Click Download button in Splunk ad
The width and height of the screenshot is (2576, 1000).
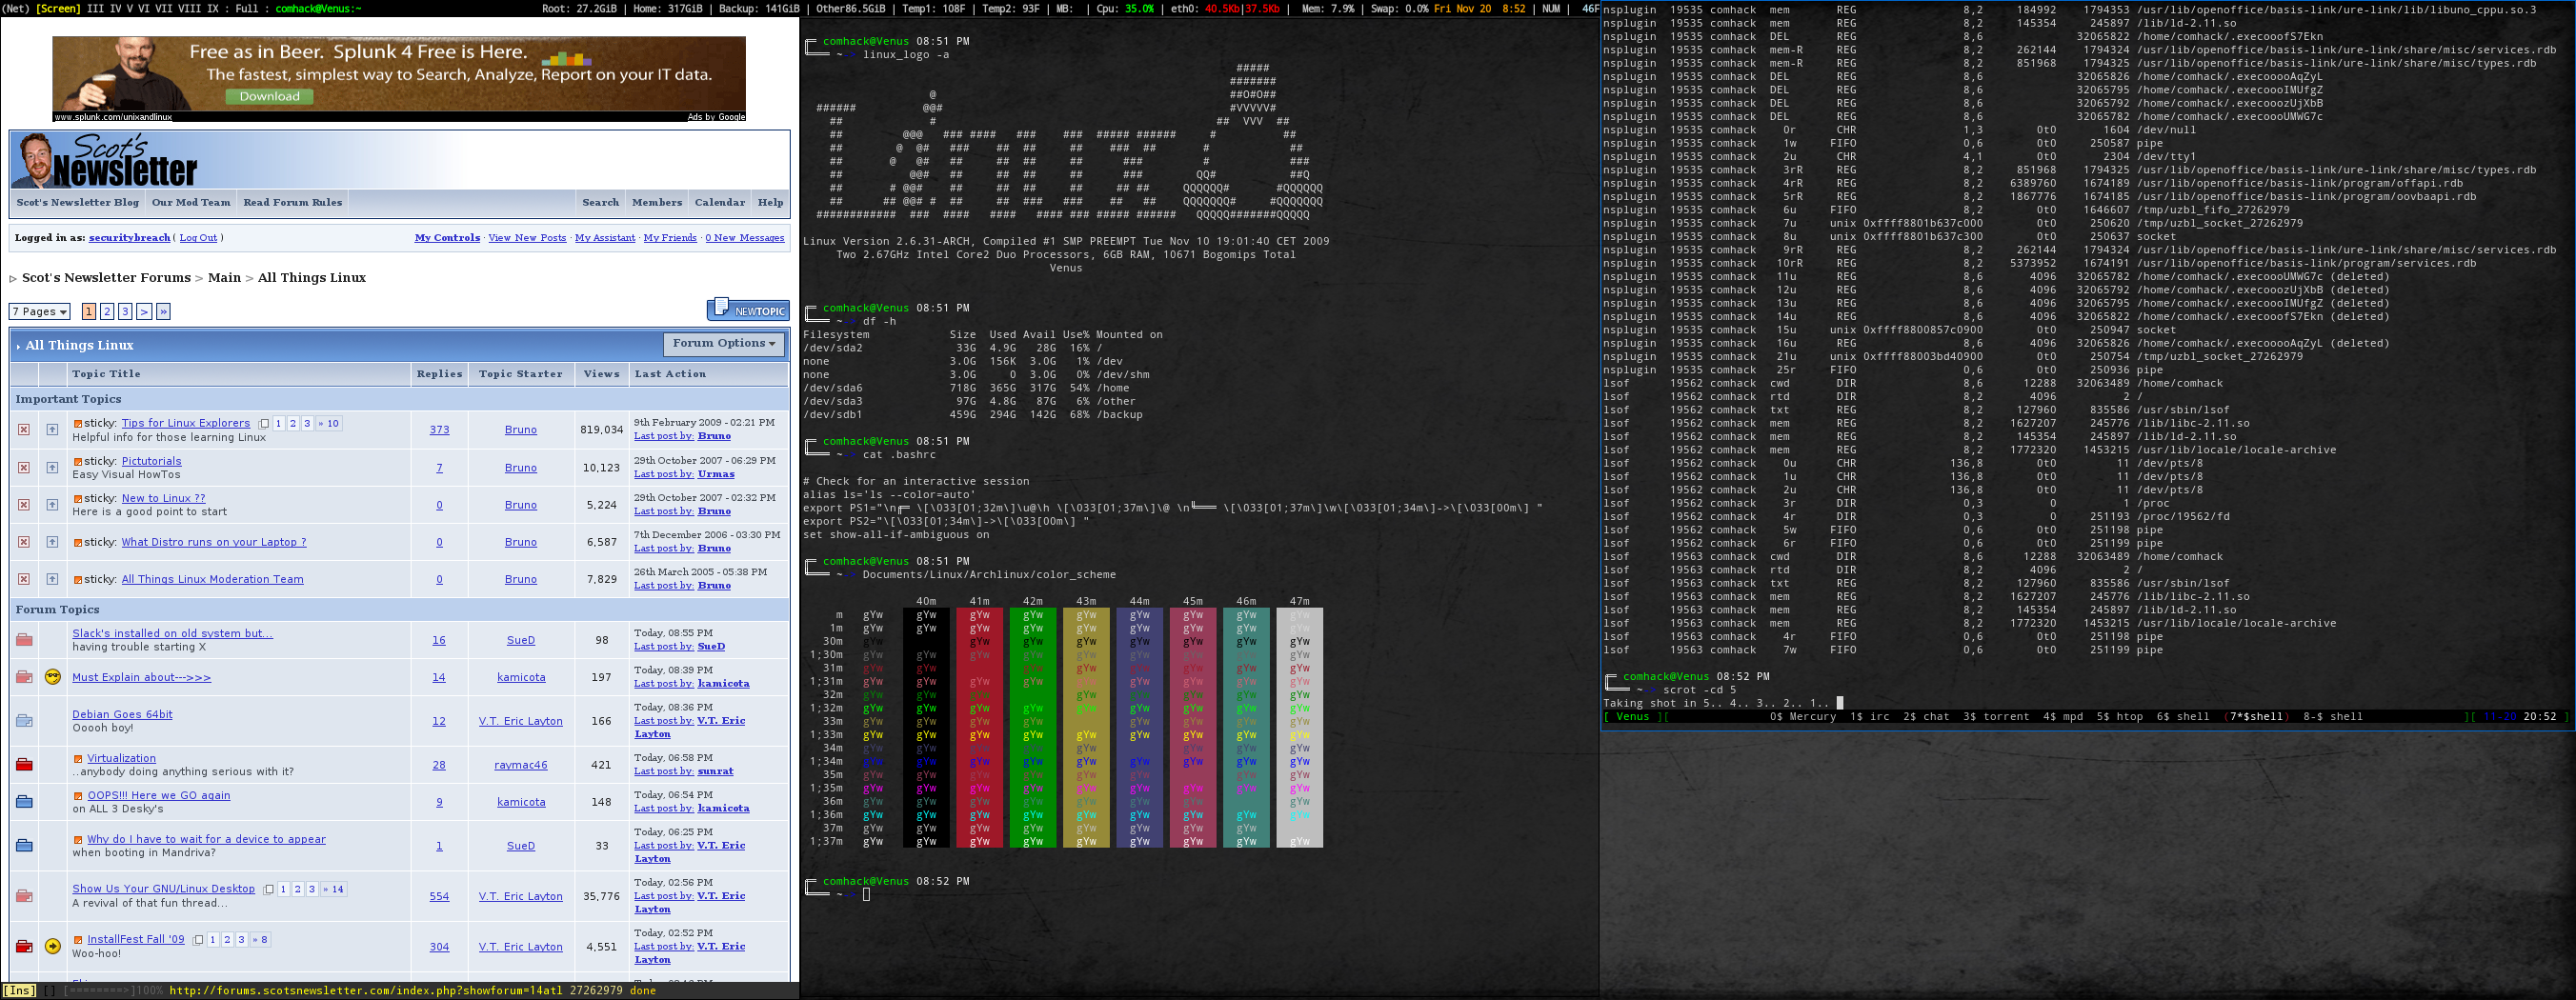269,96
